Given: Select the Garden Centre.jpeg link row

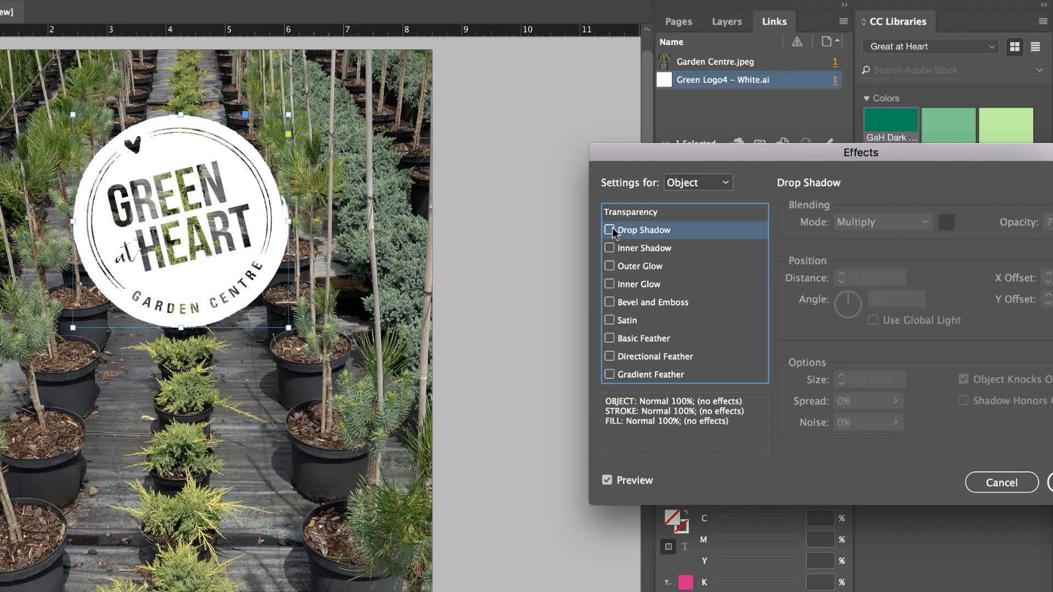Looking at the screenshot, I should [x=749, y=61].
